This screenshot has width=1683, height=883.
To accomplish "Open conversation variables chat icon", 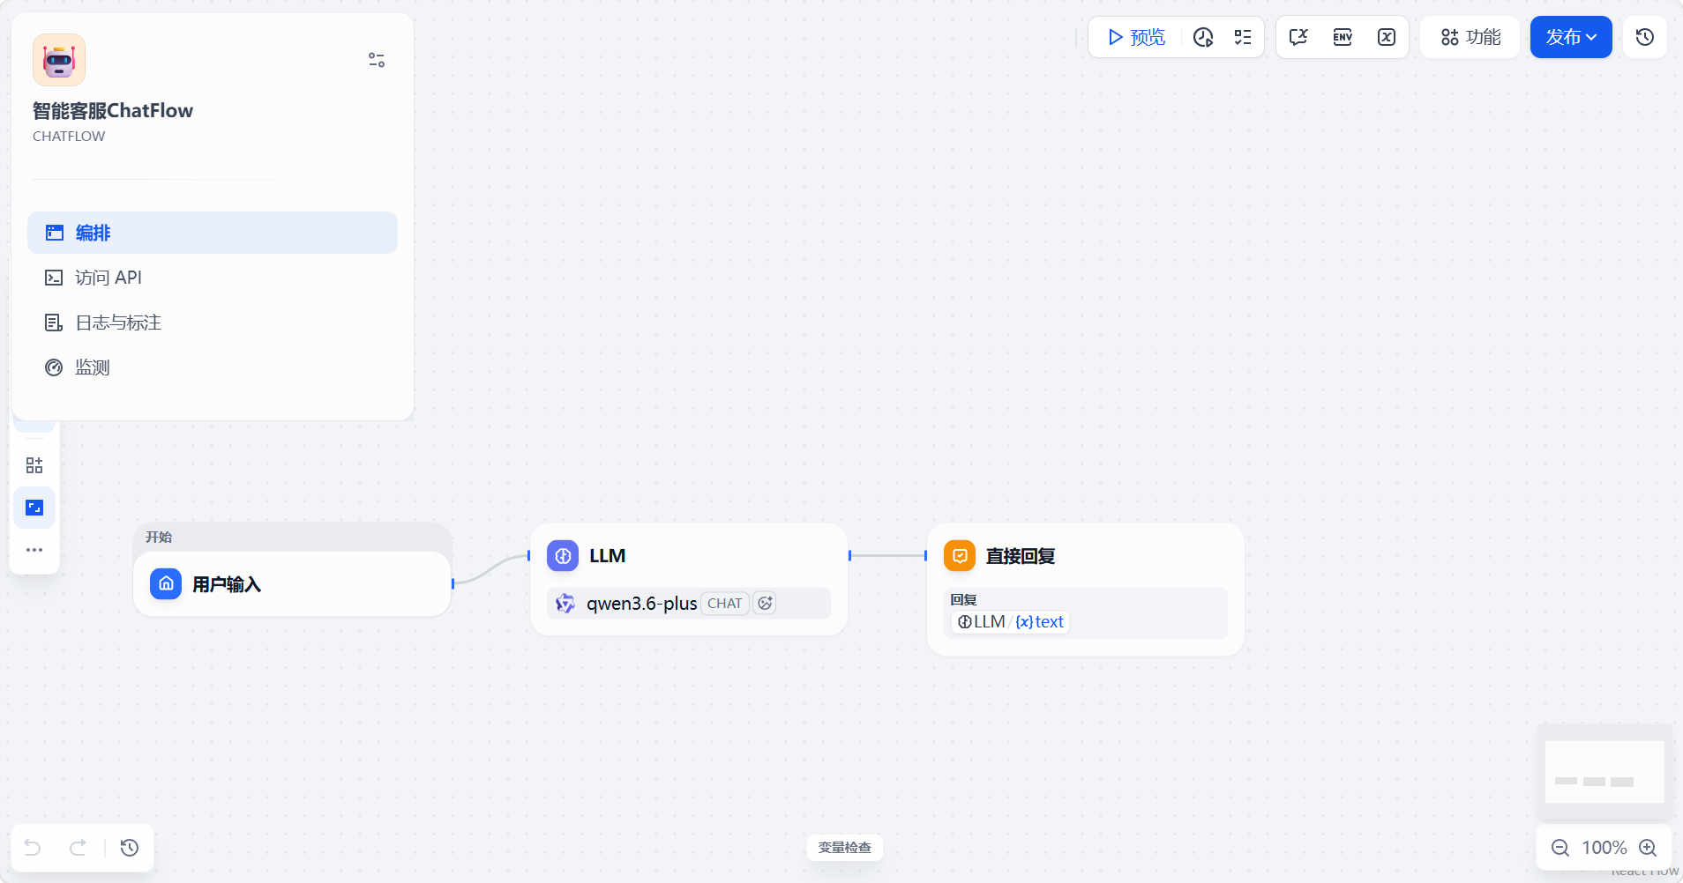I will point(1298,37).
